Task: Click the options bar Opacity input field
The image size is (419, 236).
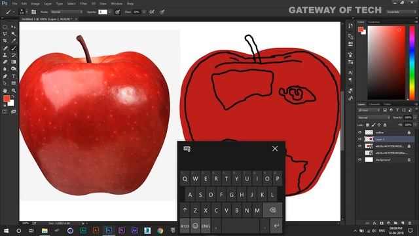Action: click(x=103, y=12)
